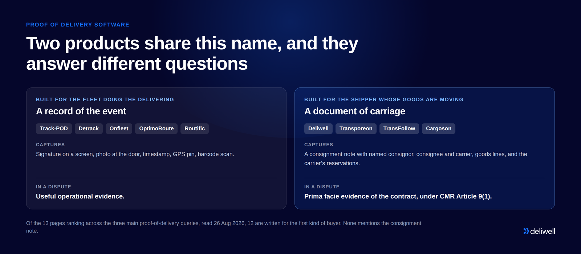This screenshot has height=254, width=581.
Task: Click "BUILT FOR THE FLEET DOING THE DELIVERING"
Action: (x=105, y=99)
